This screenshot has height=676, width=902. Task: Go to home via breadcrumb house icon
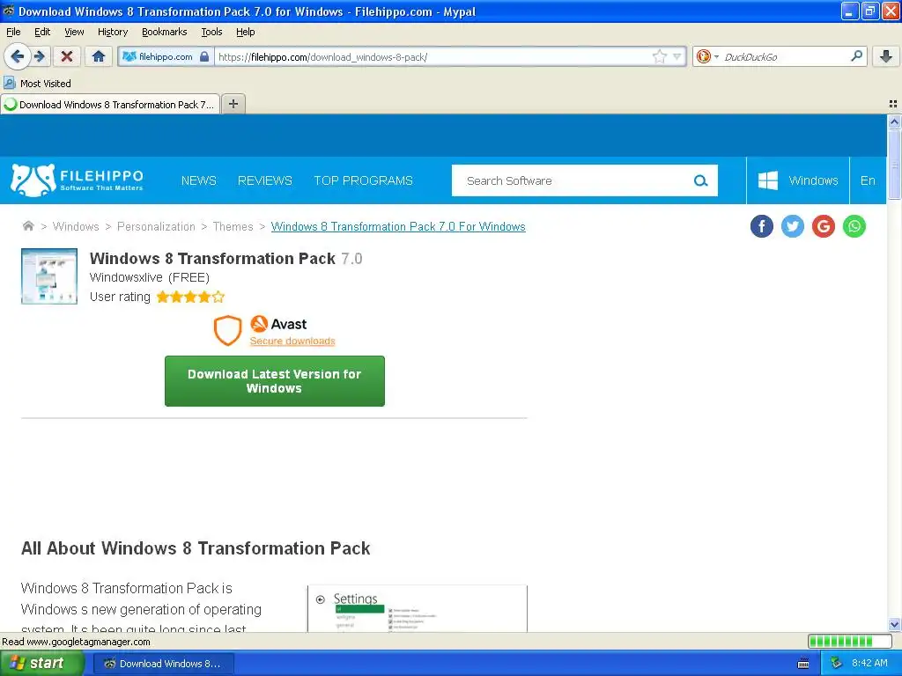click(x=28, y=226)
